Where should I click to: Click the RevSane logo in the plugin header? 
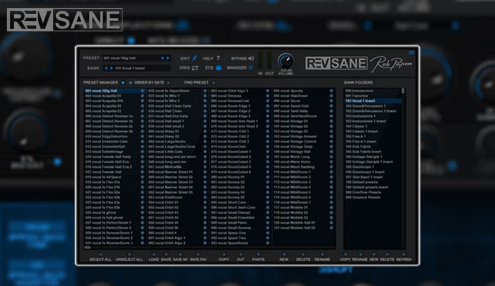point(336,63)
